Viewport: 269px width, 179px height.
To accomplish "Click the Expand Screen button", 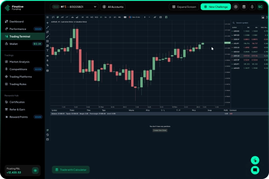I will click(x=184, y=7).
